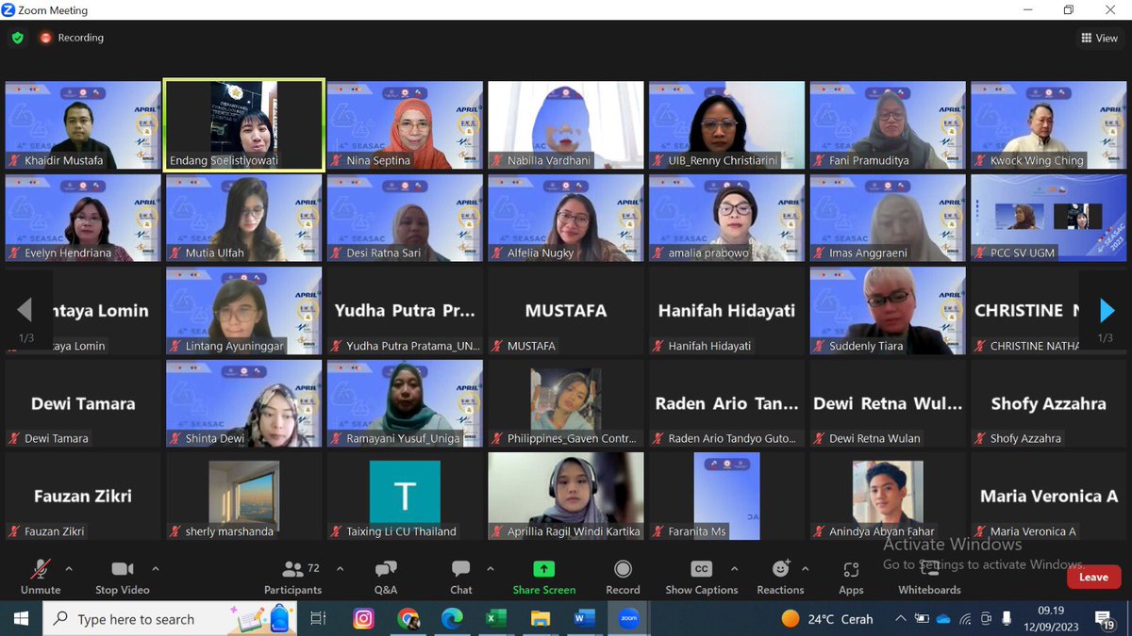Click muted mic icon on Faranita Ms tile

[658, 531]
